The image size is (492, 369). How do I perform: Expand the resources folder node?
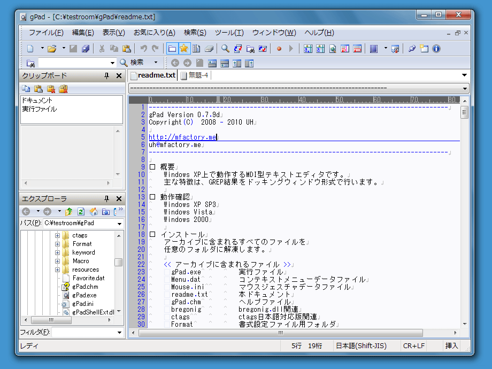point(57,270)
